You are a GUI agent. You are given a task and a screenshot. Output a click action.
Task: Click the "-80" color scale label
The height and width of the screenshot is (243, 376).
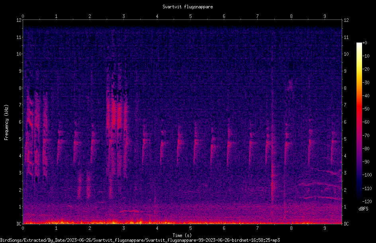pos(366,149)
